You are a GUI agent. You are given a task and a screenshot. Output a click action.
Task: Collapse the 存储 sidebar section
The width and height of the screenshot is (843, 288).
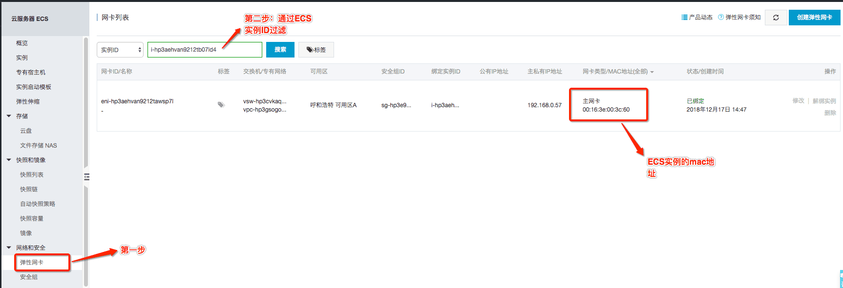point(9,116)
